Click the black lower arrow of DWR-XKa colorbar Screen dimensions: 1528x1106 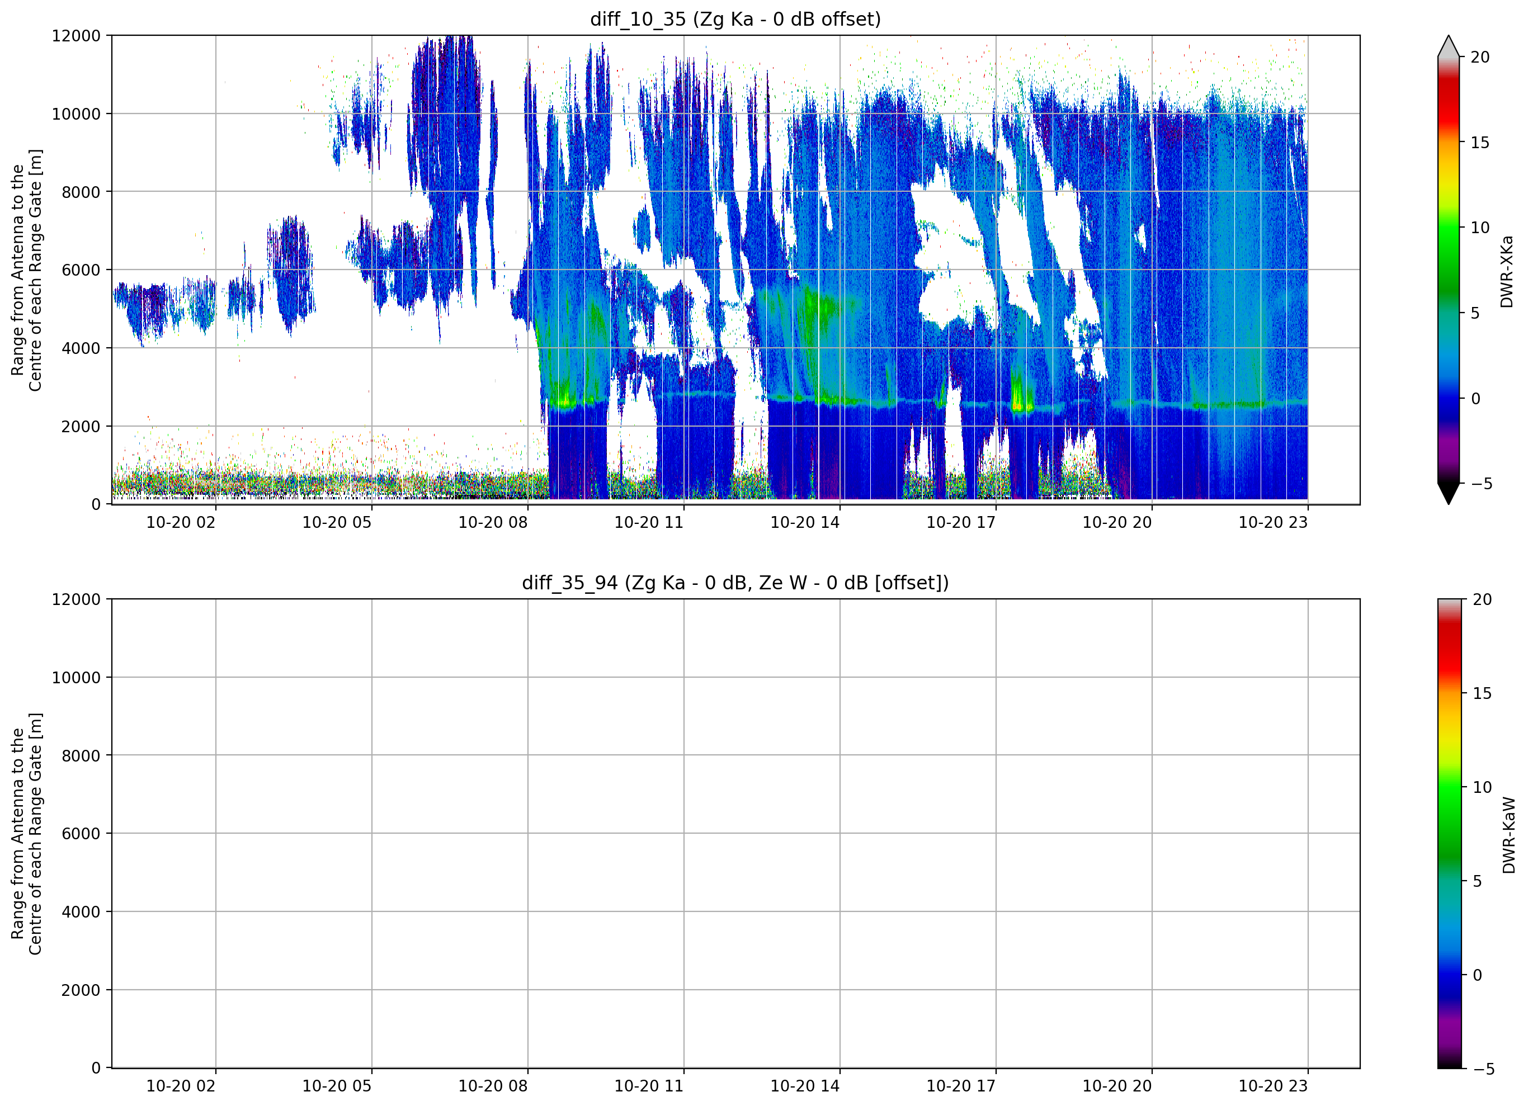coord(1449,494)
